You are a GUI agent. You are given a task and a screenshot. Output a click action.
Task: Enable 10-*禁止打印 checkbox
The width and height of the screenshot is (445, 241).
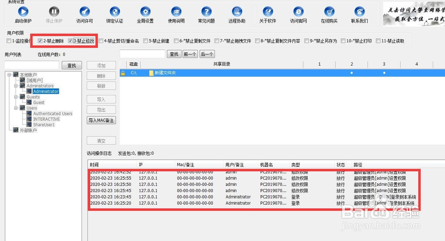(x=343, y=41)
